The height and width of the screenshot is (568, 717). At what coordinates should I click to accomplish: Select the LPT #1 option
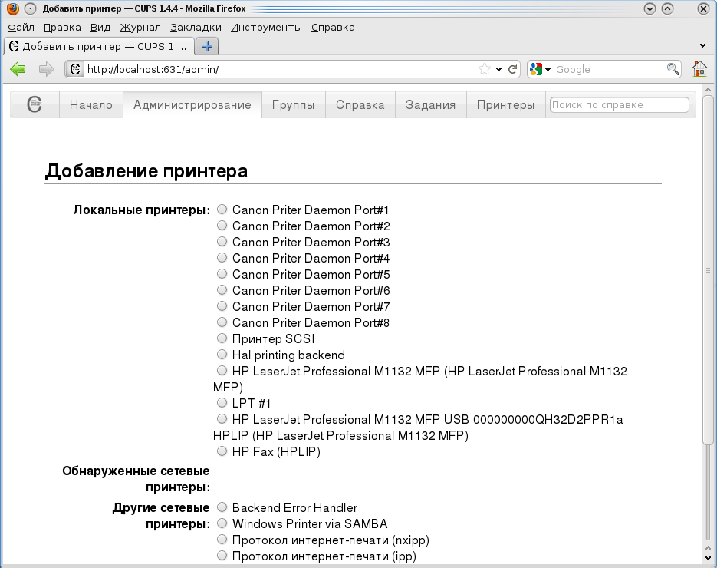(x=222, y=402)
